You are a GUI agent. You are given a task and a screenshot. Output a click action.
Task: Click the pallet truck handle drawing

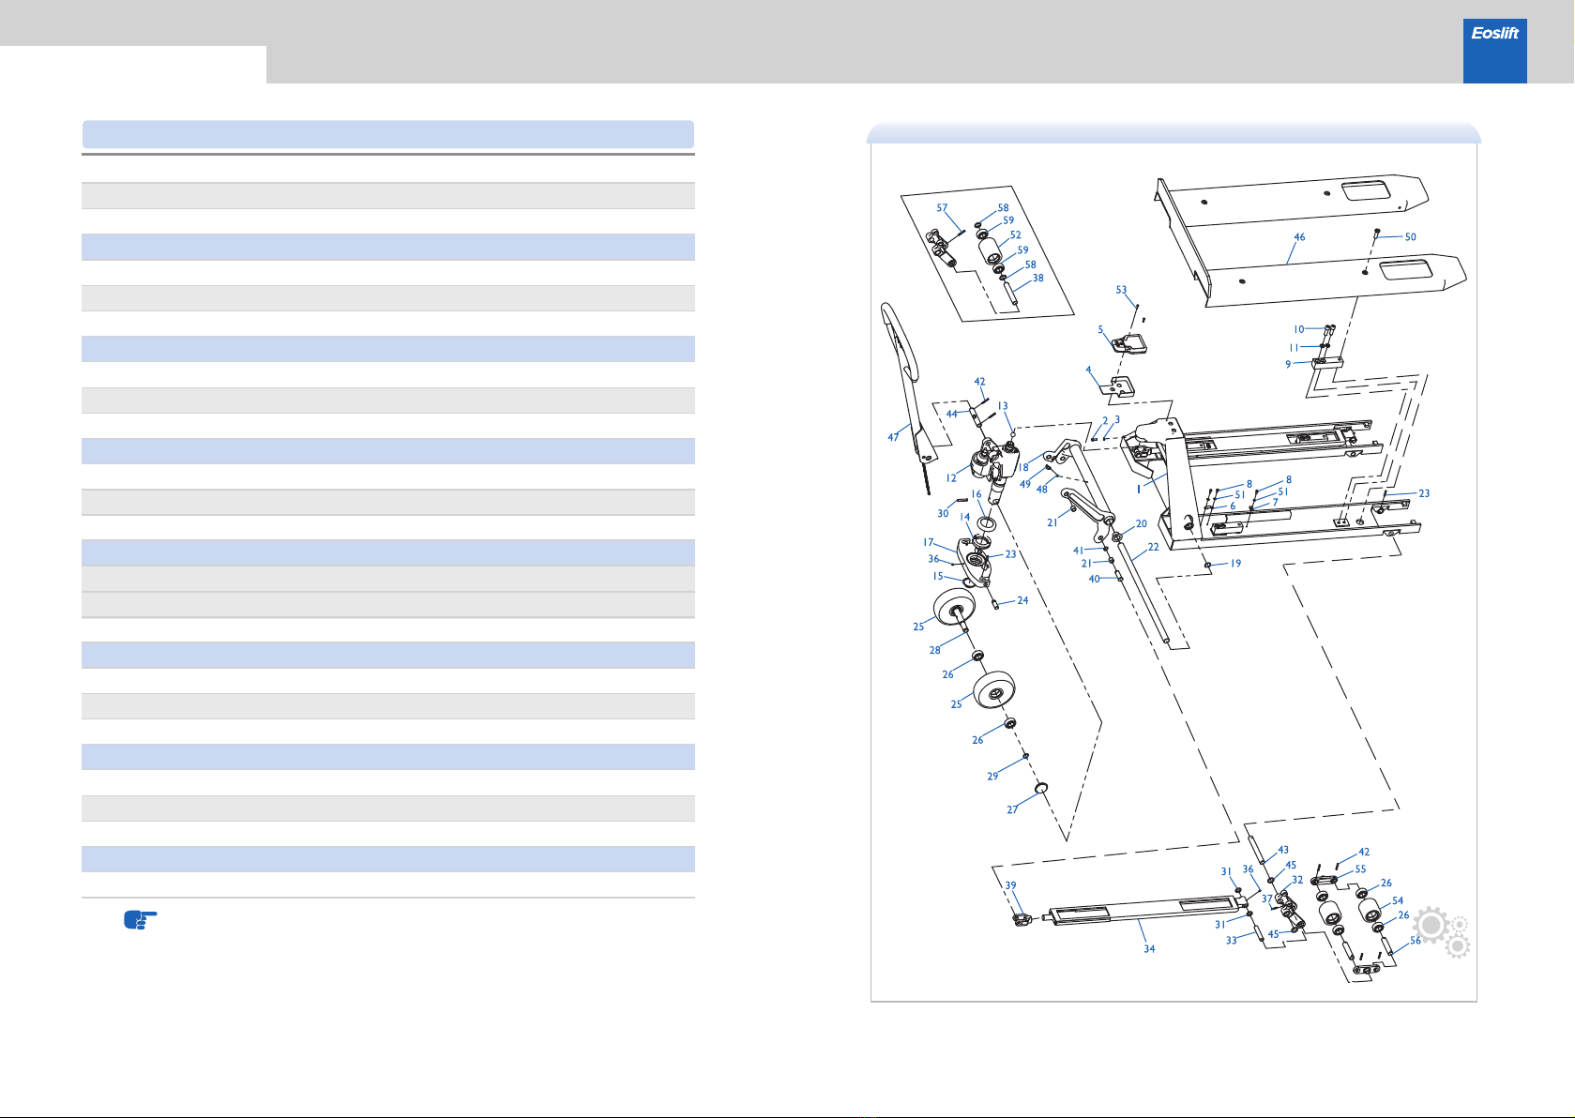click(x=910, y=397)
